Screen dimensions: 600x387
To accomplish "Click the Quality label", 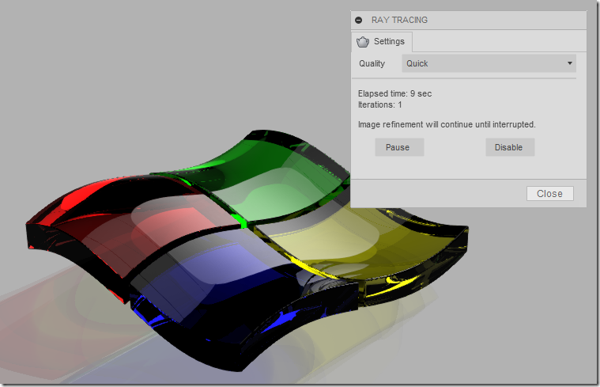I will (x=372, y=63).
